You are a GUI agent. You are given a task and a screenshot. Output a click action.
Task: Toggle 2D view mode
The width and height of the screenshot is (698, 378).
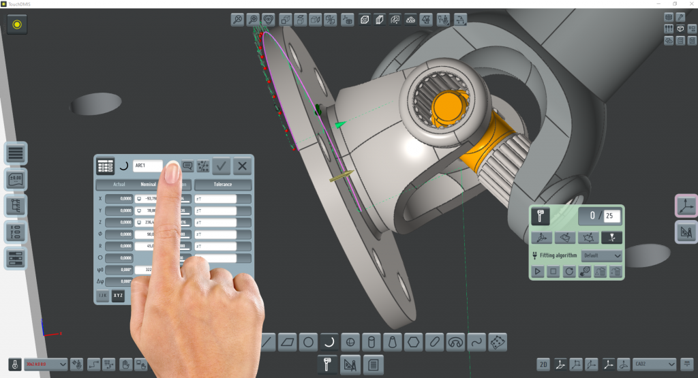point(543,364)
